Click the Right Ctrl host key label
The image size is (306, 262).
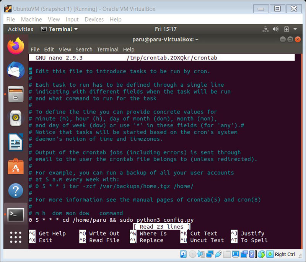[285, 254]
